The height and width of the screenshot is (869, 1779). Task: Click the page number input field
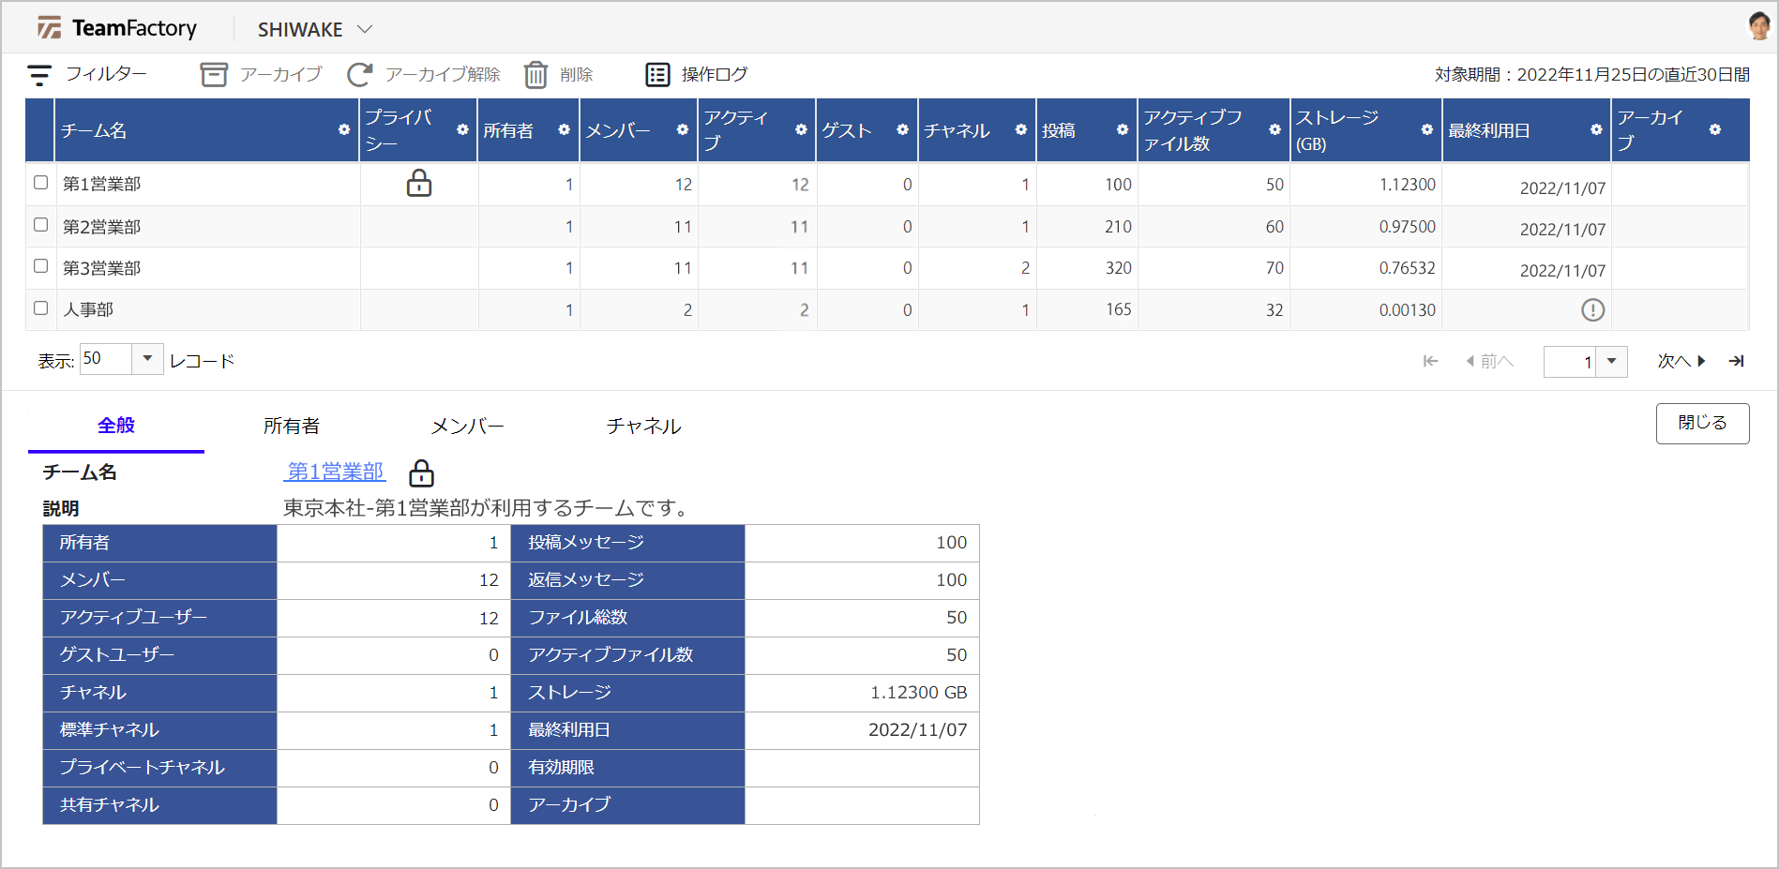1570,361
